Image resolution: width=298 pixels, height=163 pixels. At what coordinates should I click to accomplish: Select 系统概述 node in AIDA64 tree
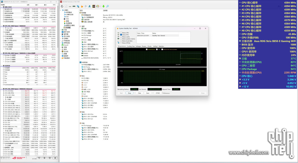[x=68, y=12]
